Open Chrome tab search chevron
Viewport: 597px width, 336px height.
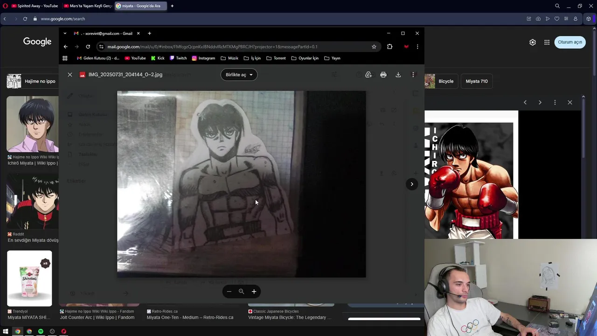(65, 34)
